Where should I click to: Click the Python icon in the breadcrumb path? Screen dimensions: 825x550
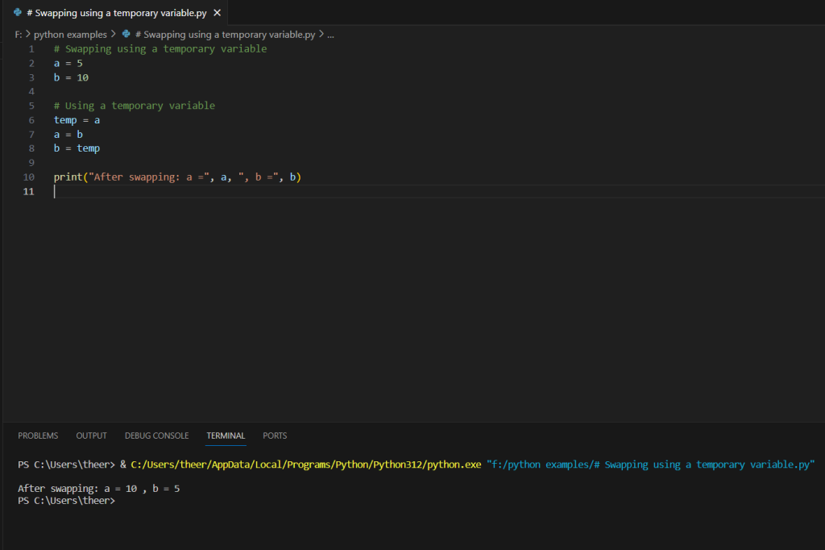126,35
